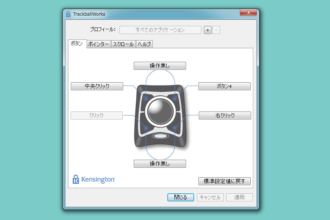This screenshot has height=220, width=330.
Task: Switch to the スクロール tab
Action: tap(123, 44)
